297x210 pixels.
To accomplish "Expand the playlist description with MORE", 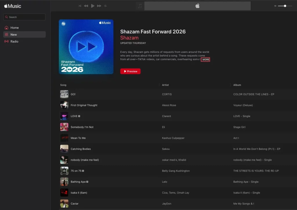I will [x=205, y=59].
